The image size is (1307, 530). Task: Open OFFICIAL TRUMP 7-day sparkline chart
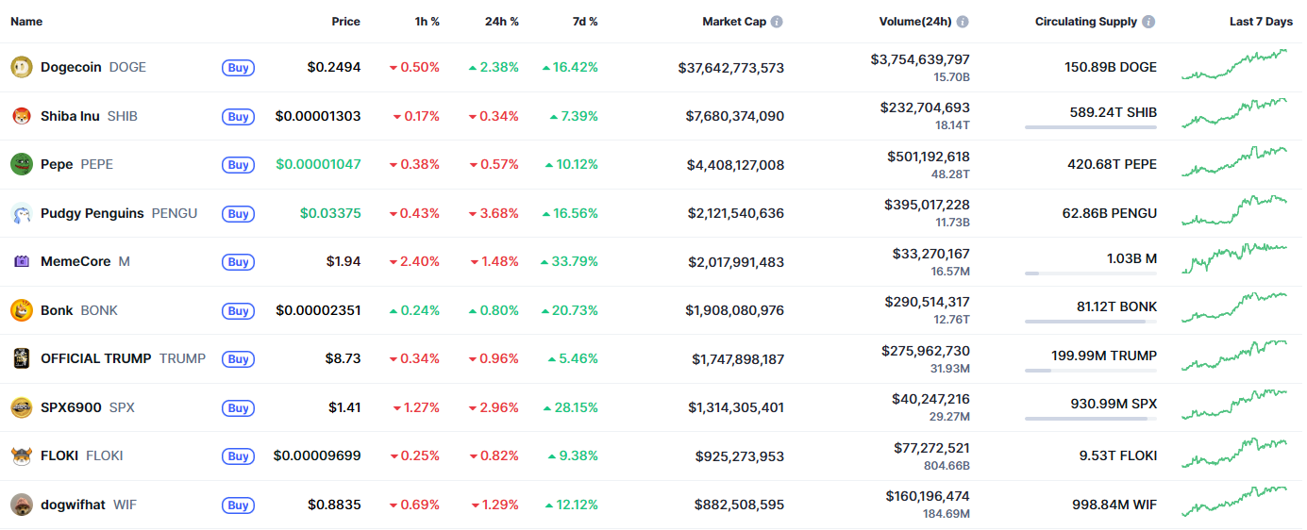click(1234, 356)
